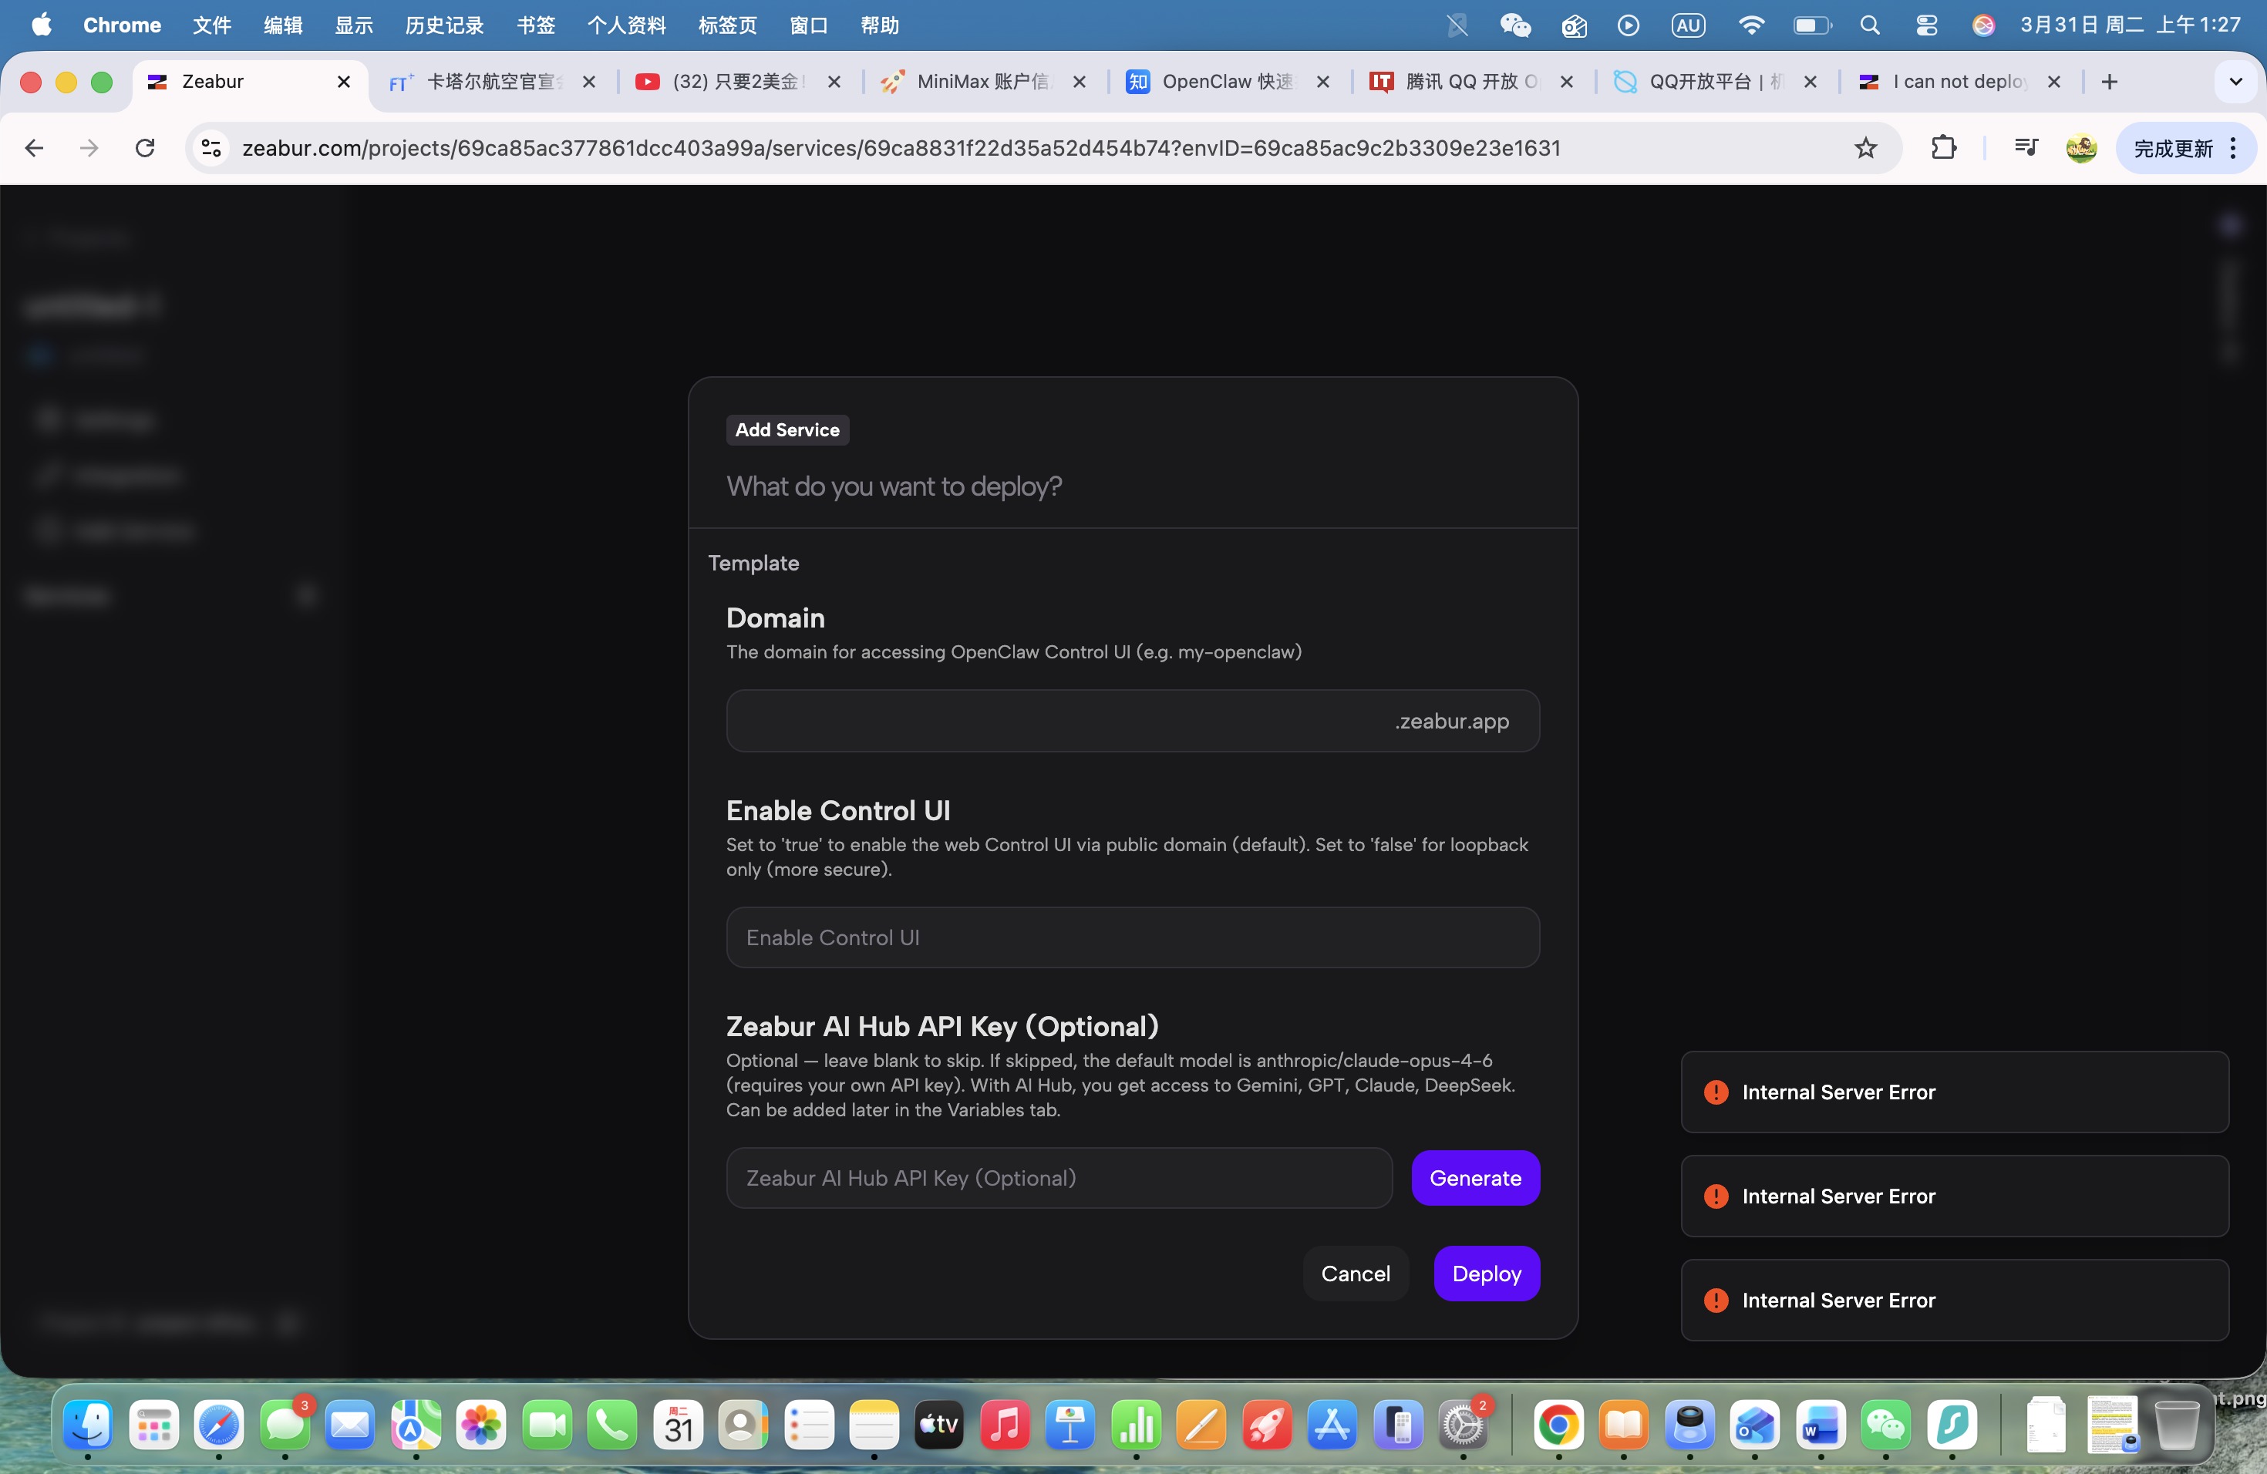Open System Settings from the Dock
The image size is (2267, 1474).
pyautogui.click(x=1463, y=1425)
